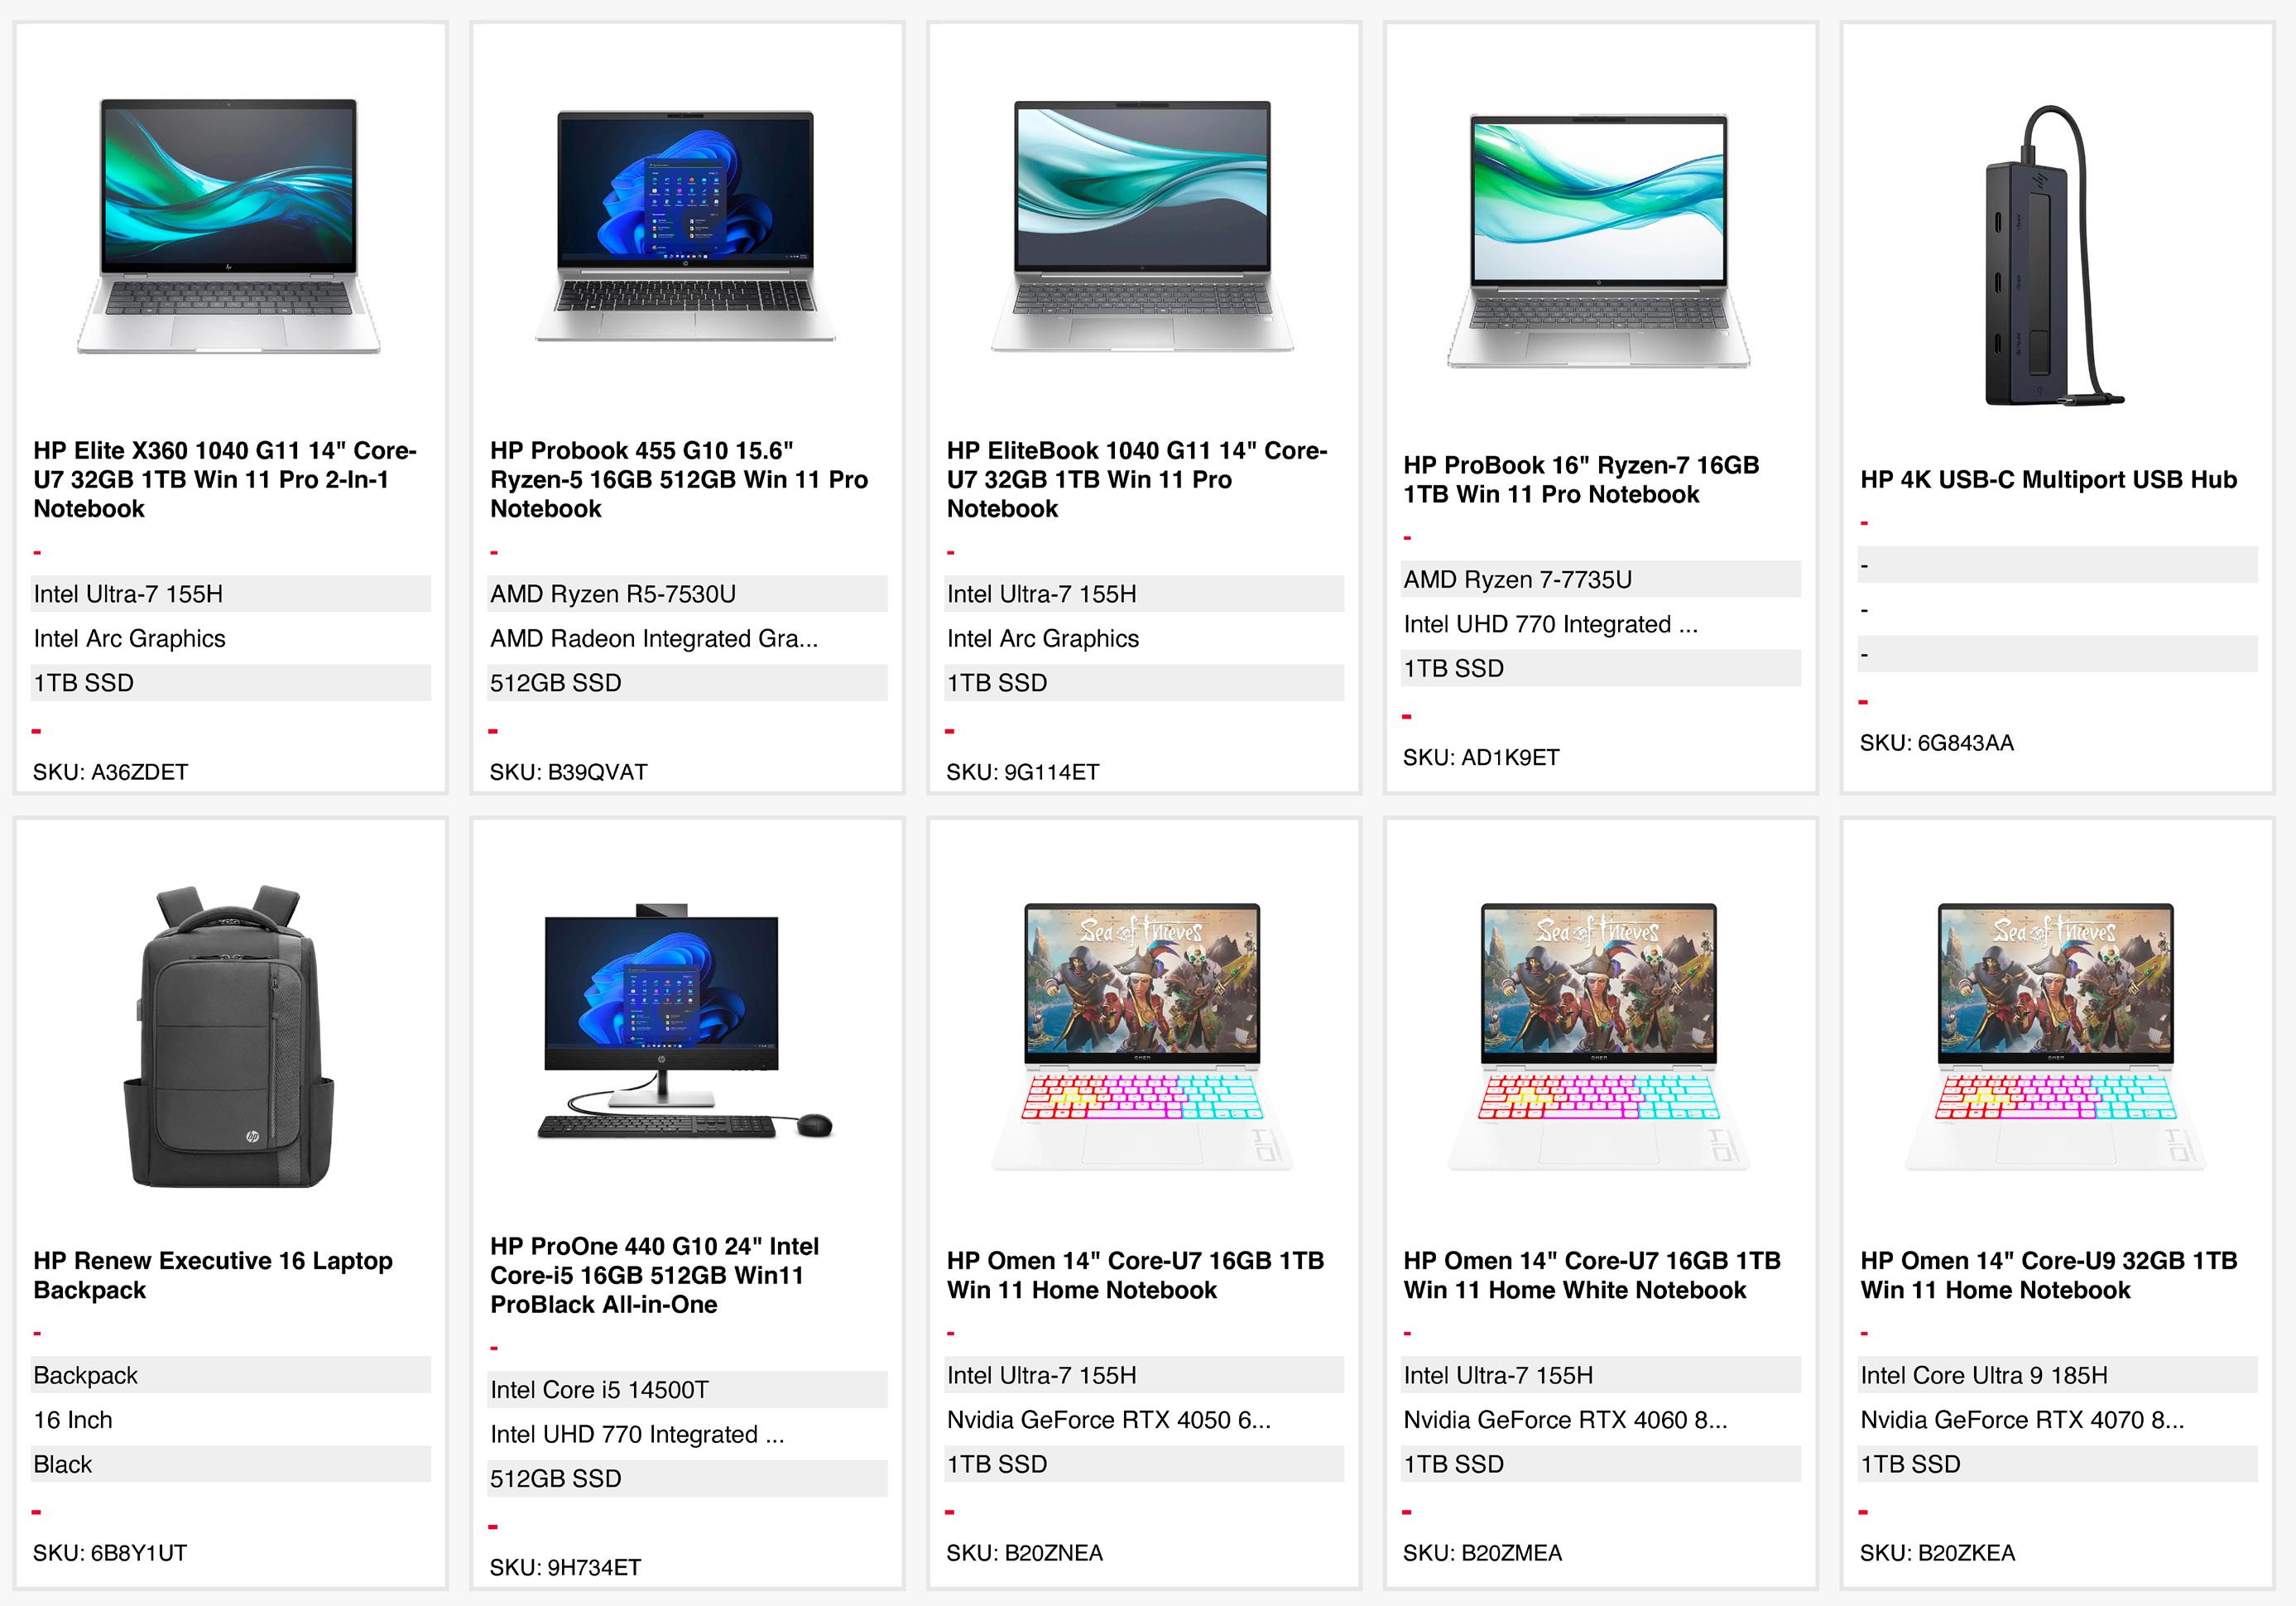Click the HP Probook 455 G10 laptop image
The width and height of the screenshot is (2296, 1606).
(x=685, y=226)
